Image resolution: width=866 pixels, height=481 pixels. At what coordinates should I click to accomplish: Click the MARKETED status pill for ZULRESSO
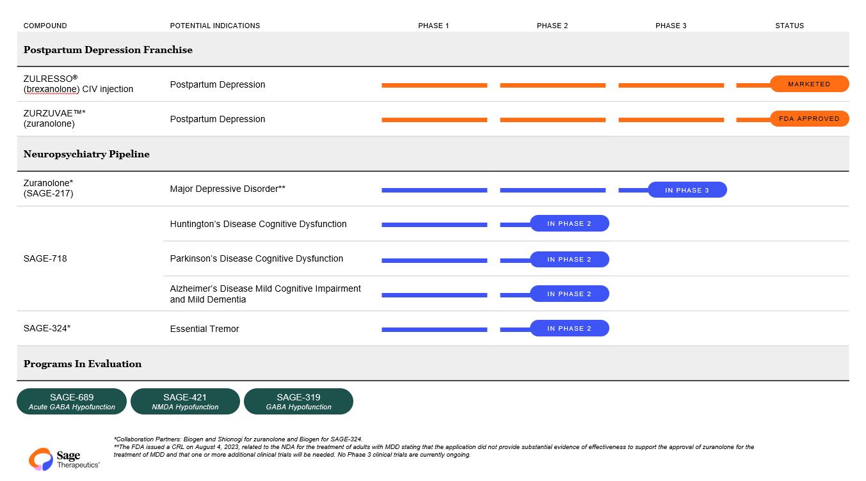click(x=809, y=84)
